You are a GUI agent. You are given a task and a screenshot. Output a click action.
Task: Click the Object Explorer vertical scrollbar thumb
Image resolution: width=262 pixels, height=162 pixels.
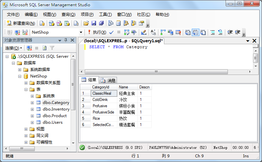tap(73, 84)
